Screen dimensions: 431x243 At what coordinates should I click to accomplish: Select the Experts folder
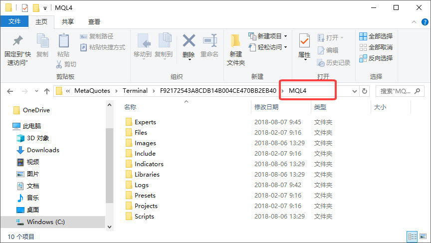click(x=145, y=122)
